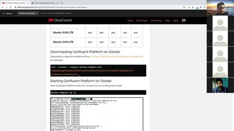Open the Home navigation link
The width and height of the screenshot is (234, 131).
[x=130, y=21]
